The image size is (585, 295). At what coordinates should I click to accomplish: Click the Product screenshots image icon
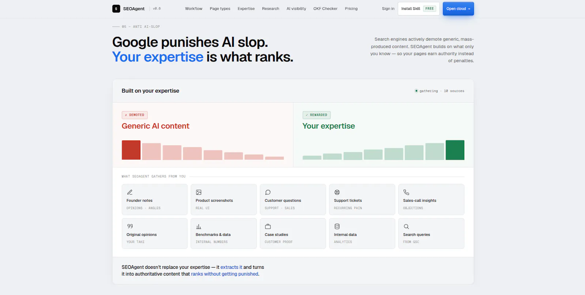(x=199, y=192)
